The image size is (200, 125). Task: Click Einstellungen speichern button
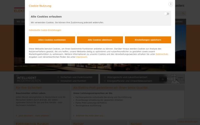[148, 40]
